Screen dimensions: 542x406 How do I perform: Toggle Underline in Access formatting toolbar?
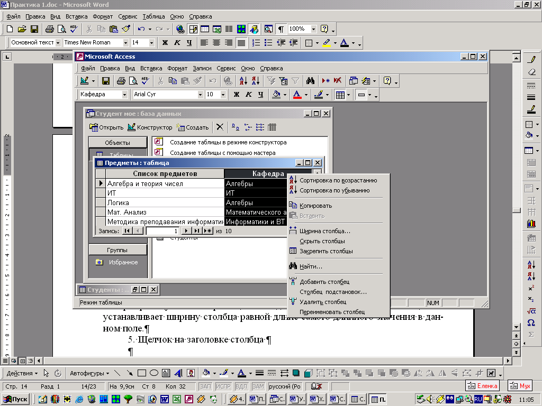tap(260, 94)
